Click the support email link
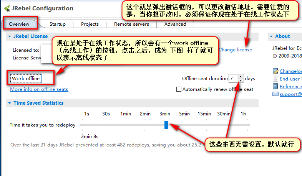The image size is (302, 176). (290, 94)
